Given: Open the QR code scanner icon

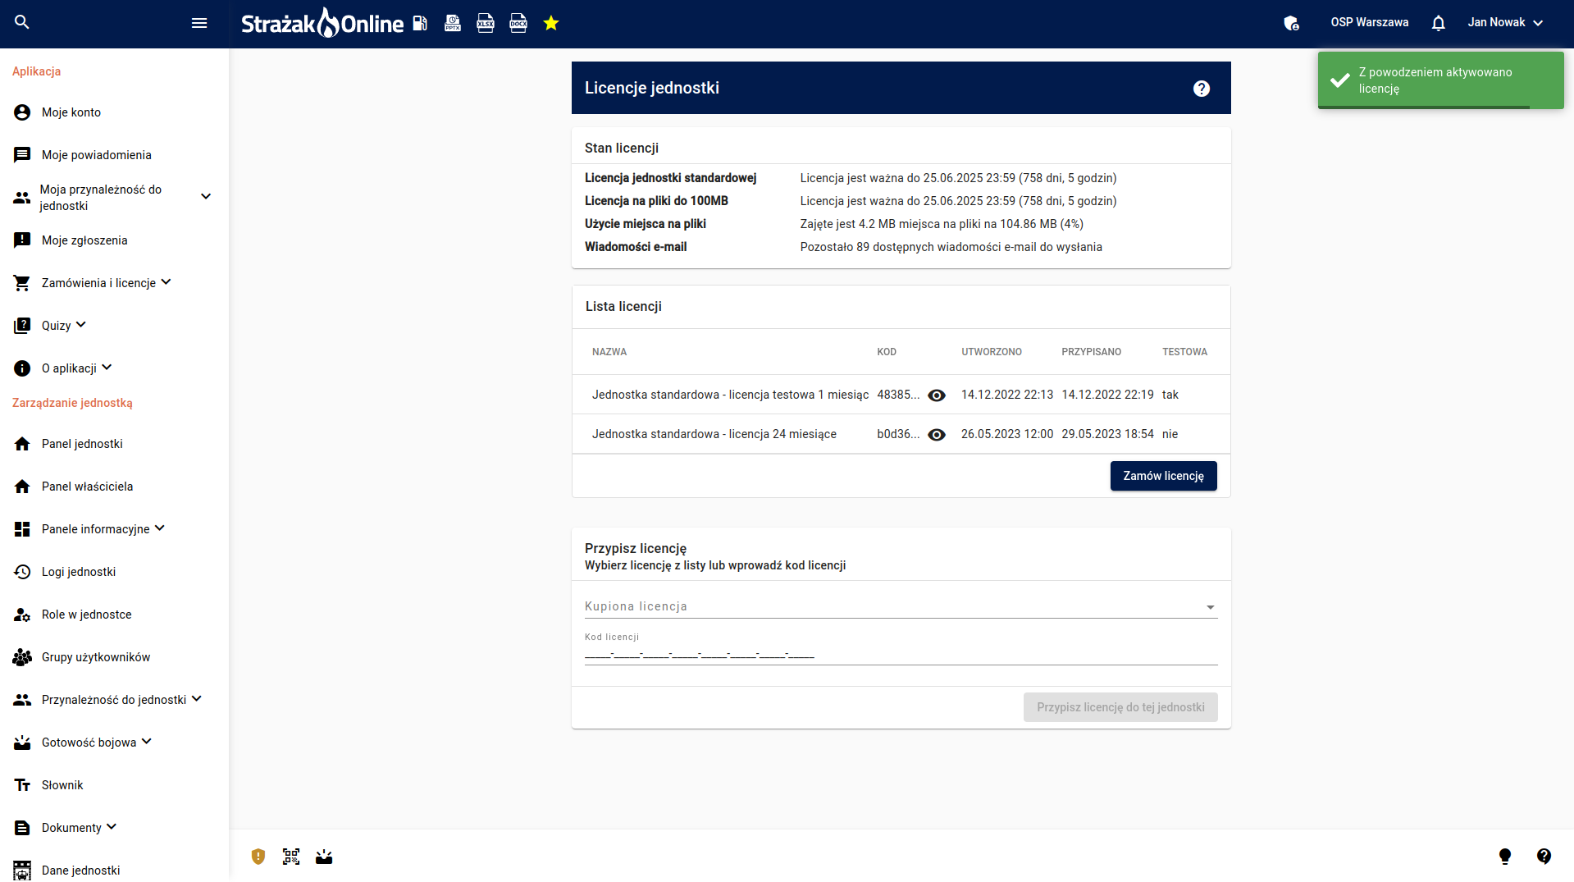Looking at the screenshot, I should point(291,857).
